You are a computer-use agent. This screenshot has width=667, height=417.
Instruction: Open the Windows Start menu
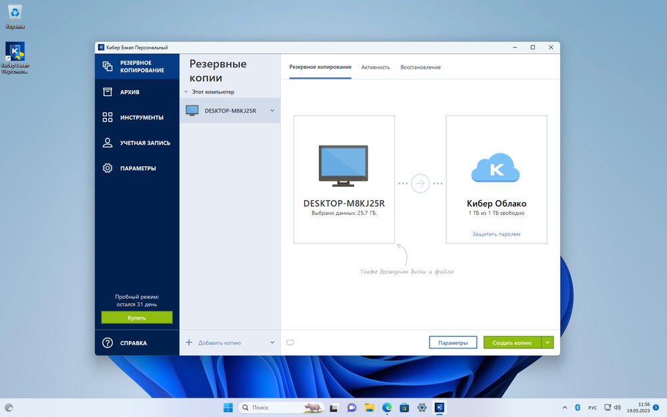pyautogui.click(x=228, y=408)
